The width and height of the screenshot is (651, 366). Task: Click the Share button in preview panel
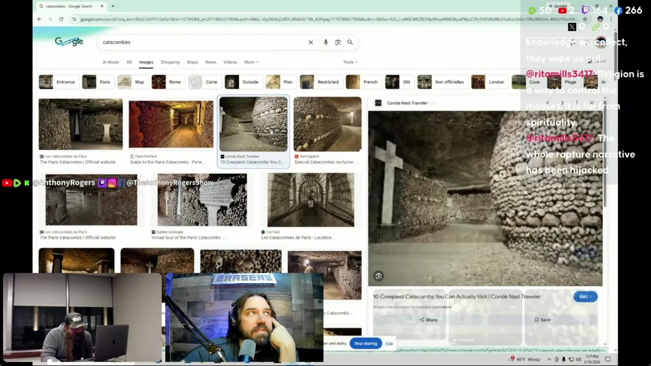tap(428, 320)
